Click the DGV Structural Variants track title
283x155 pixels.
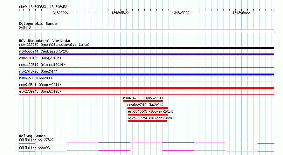pos(45,41)
